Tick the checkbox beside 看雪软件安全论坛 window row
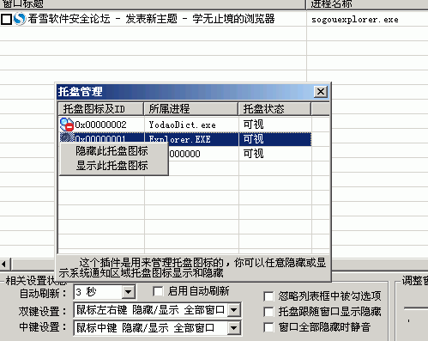The height and width of the screenshot is (341, 428). coord(6,20)
